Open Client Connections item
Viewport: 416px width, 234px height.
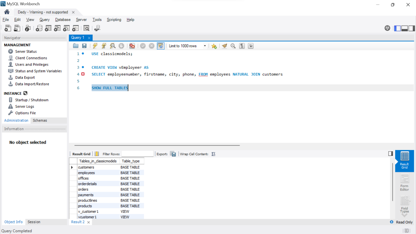[31, 58]
